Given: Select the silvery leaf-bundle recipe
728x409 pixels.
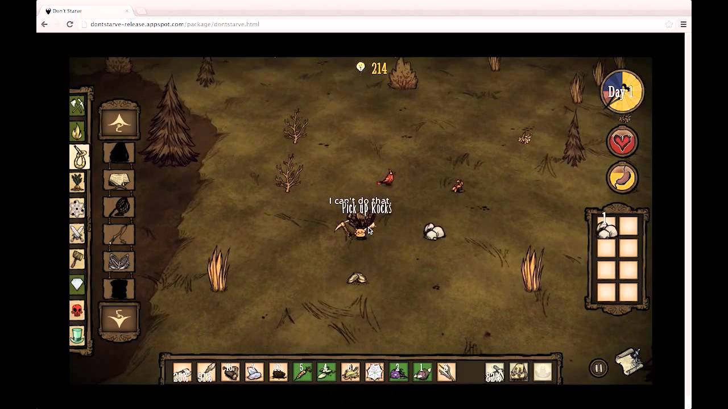Looking at the screenshot, I should click(x=119, y=262).
